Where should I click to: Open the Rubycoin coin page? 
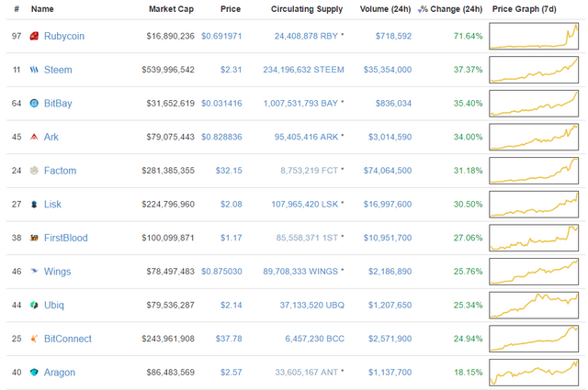(x=64, y=36)
